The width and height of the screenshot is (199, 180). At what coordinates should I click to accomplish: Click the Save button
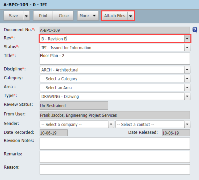pos(13,16)
